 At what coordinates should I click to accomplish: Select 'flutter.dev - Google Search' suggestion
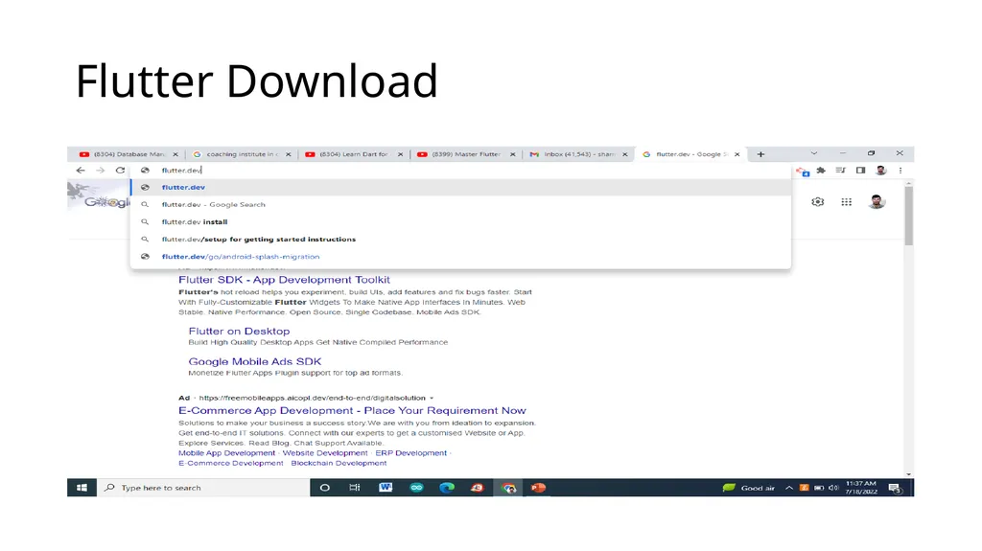(461, 205)
